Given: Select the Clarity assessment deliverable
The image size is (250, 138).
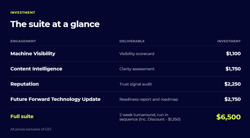Looking at the screenshot, I should point(137,69).
